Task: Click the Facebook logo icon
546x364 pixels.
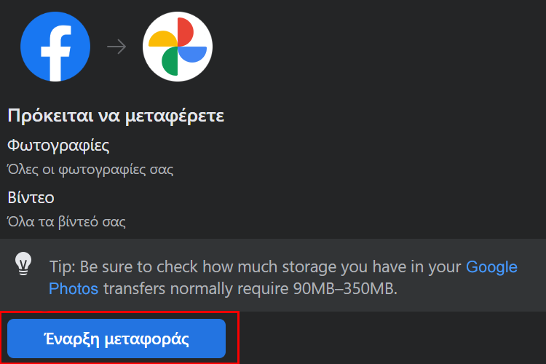Action: (55, 47)
